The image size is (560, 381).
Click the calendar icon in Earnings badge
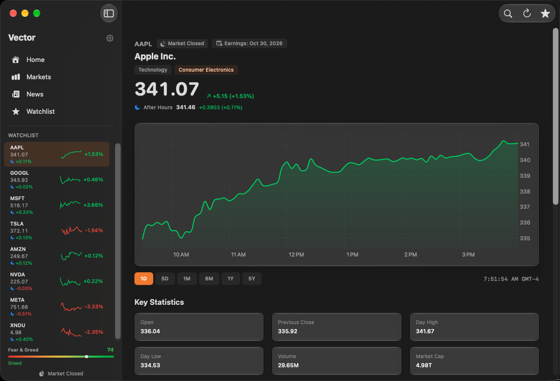coord(219,44)
